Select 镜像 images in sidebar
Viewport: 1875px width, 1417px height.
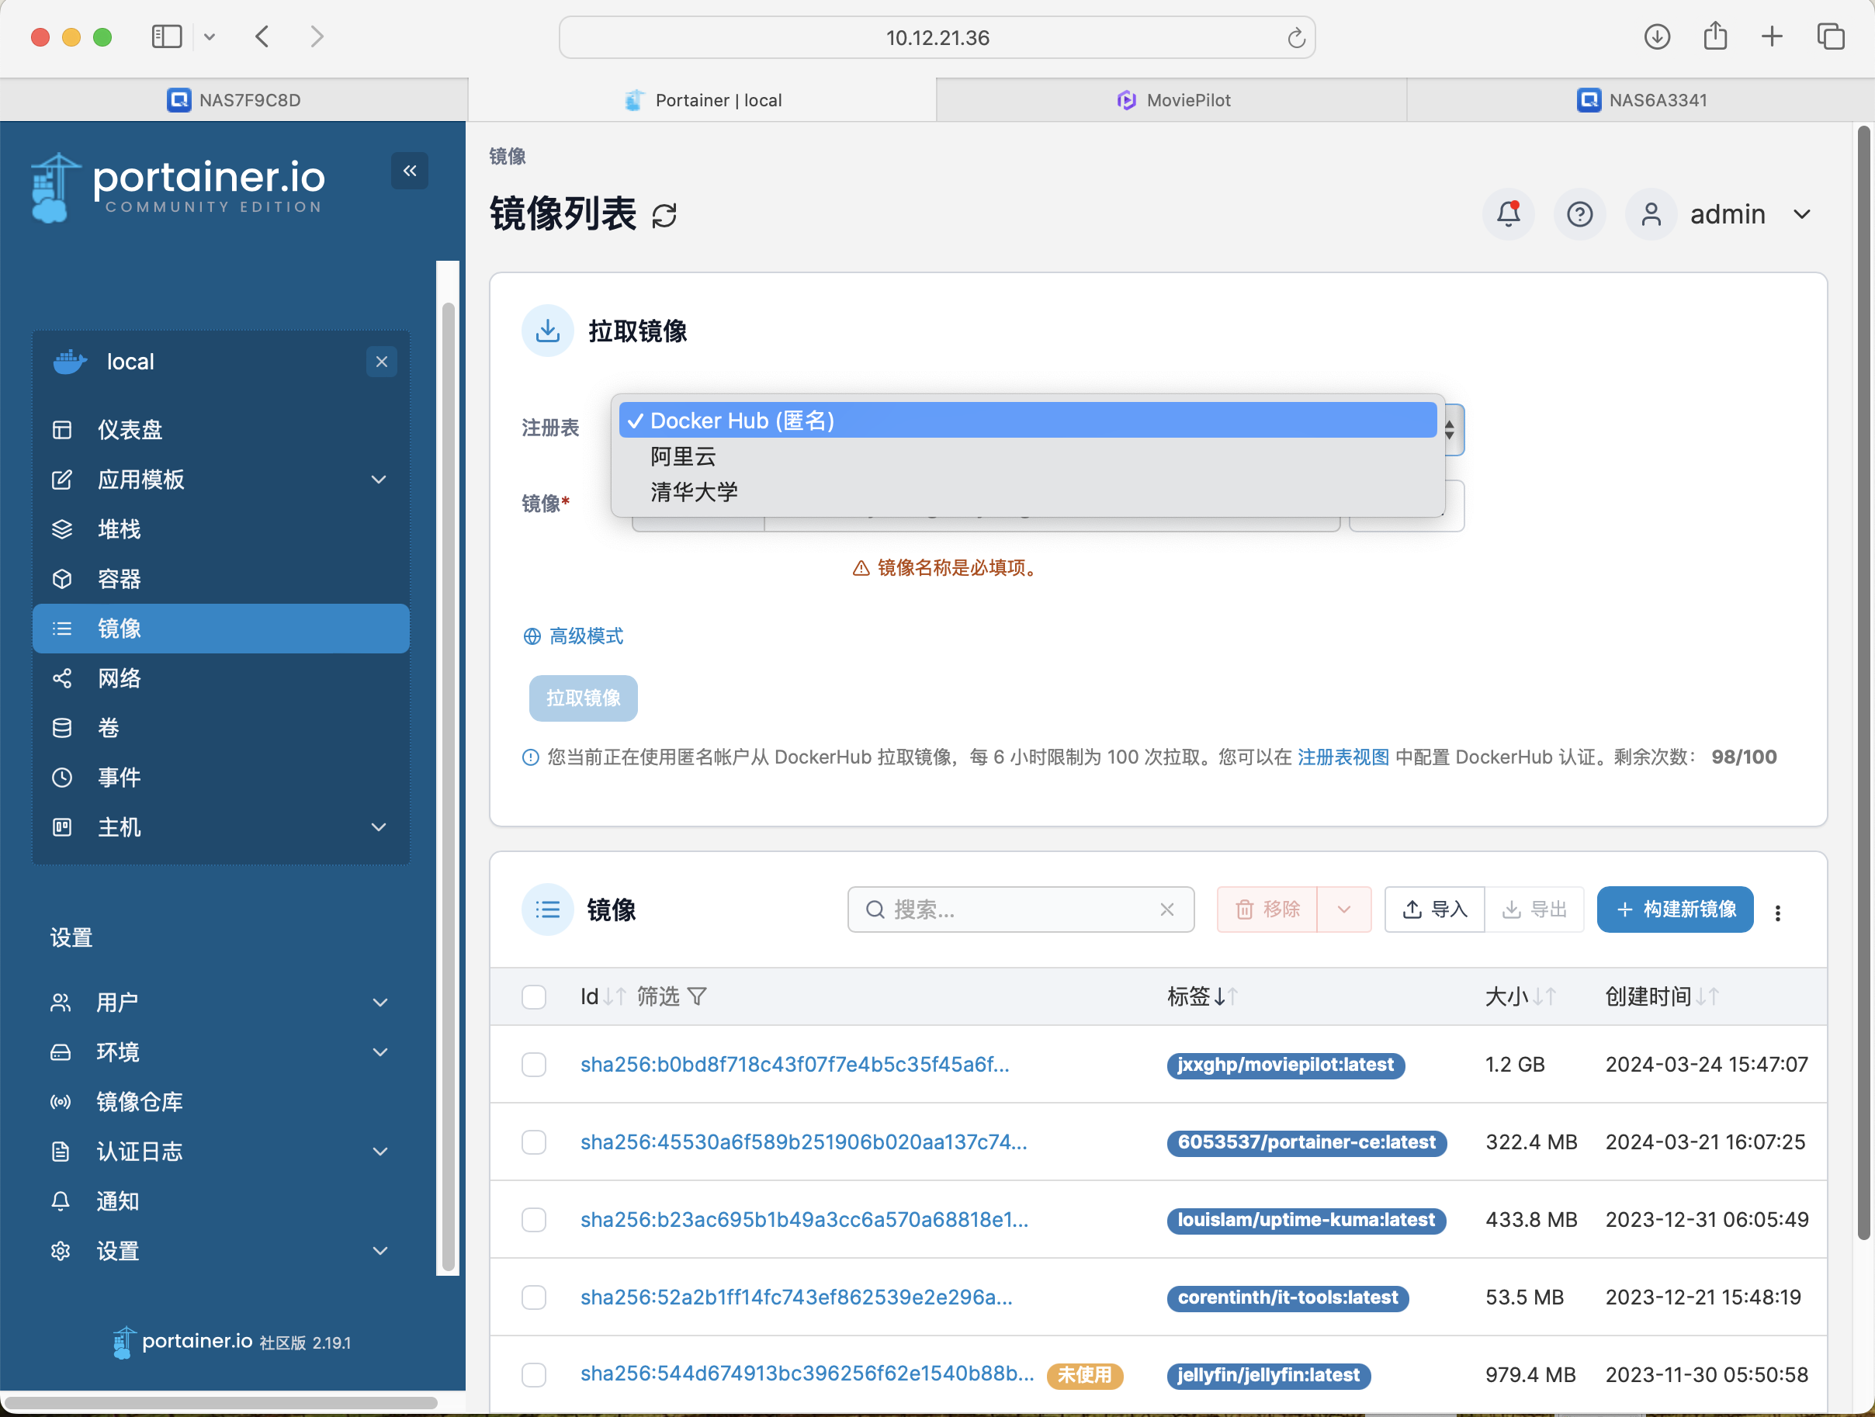click(x=220, y=628)
